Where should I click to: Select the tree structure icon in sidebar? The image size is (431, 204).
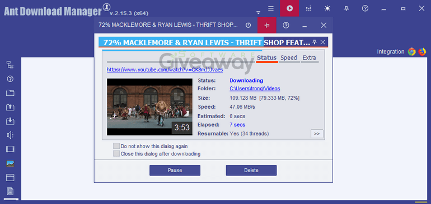(10, 65)
